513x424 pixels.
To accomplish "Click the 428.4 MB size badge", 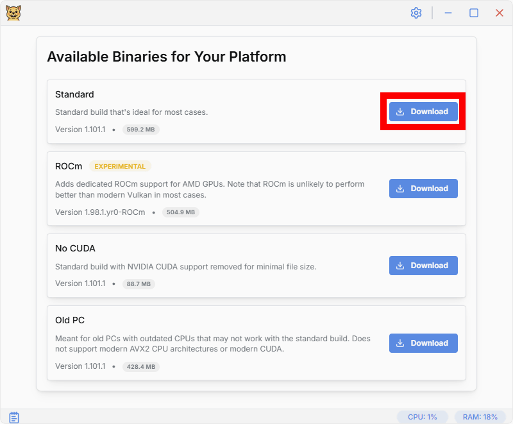I will coord(141,367).
